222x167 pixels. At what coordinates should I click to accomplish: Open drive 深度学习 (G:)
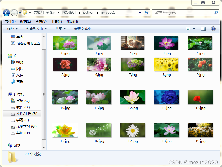pyautogui.click(x=23, y=127)
